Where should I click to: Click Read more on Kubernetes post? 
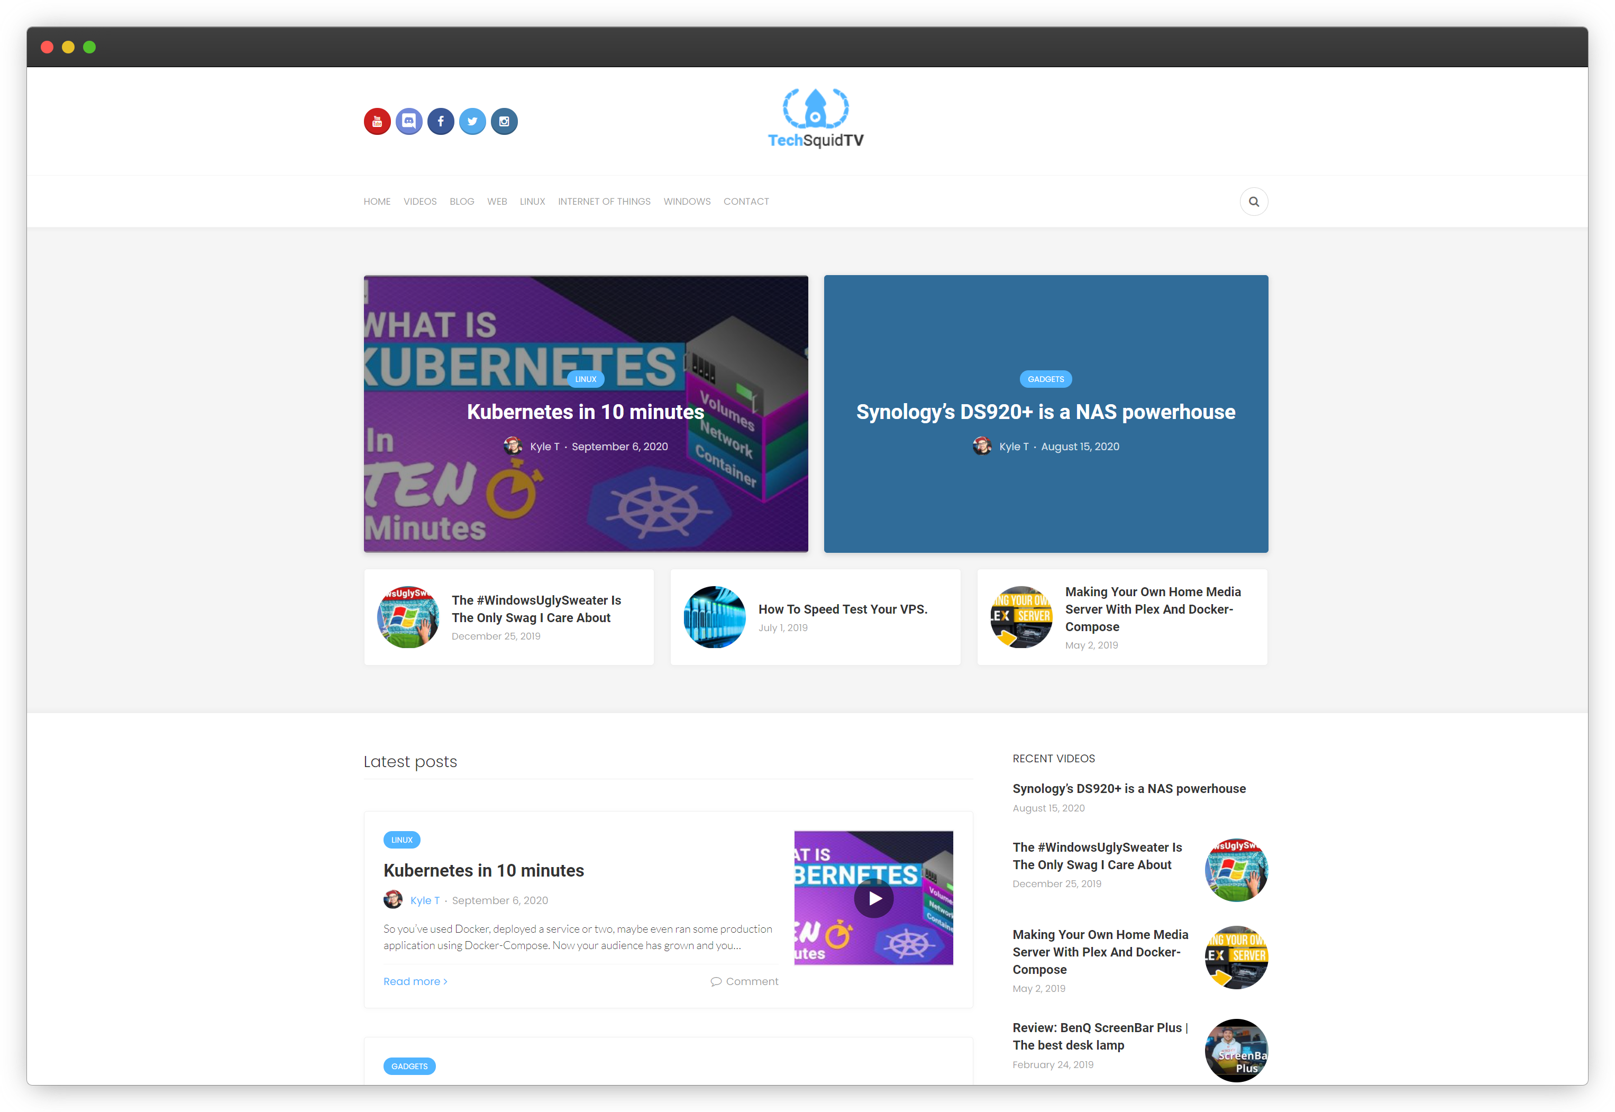click(x=415, y=981)
